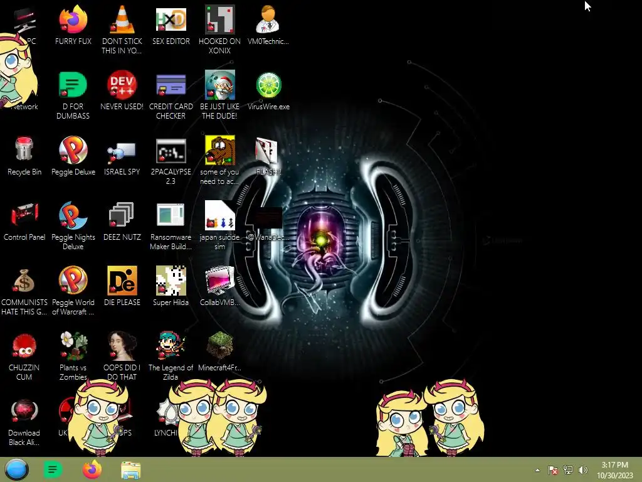Click the 3:17 PM taskbar clock
642x482 pixels.
[614, 470]
